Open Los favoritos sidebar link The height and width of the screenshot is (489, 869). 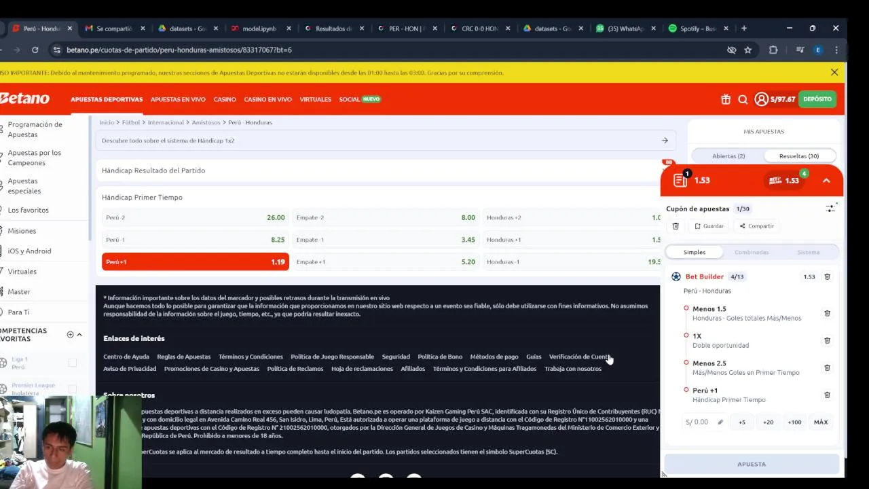coord(29,210)
